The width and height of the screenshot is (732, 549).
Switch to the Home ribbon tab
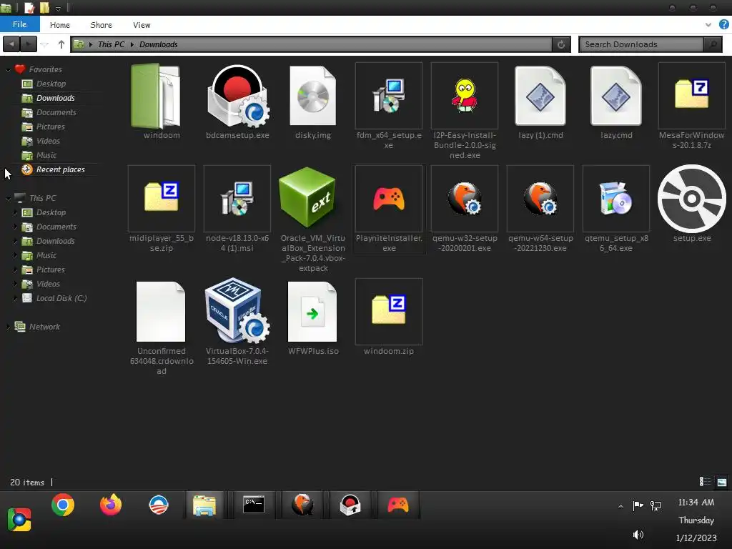pos(60,25)
